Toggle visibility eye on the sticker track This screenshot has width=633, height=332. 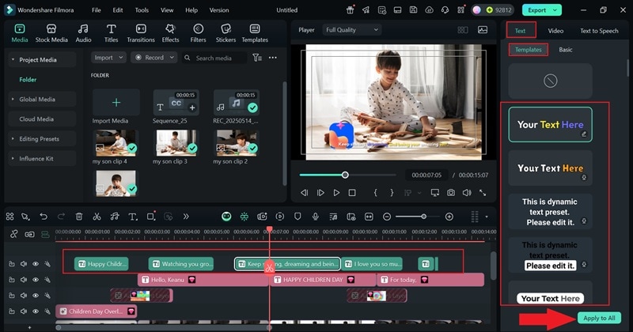click(36, 296)
